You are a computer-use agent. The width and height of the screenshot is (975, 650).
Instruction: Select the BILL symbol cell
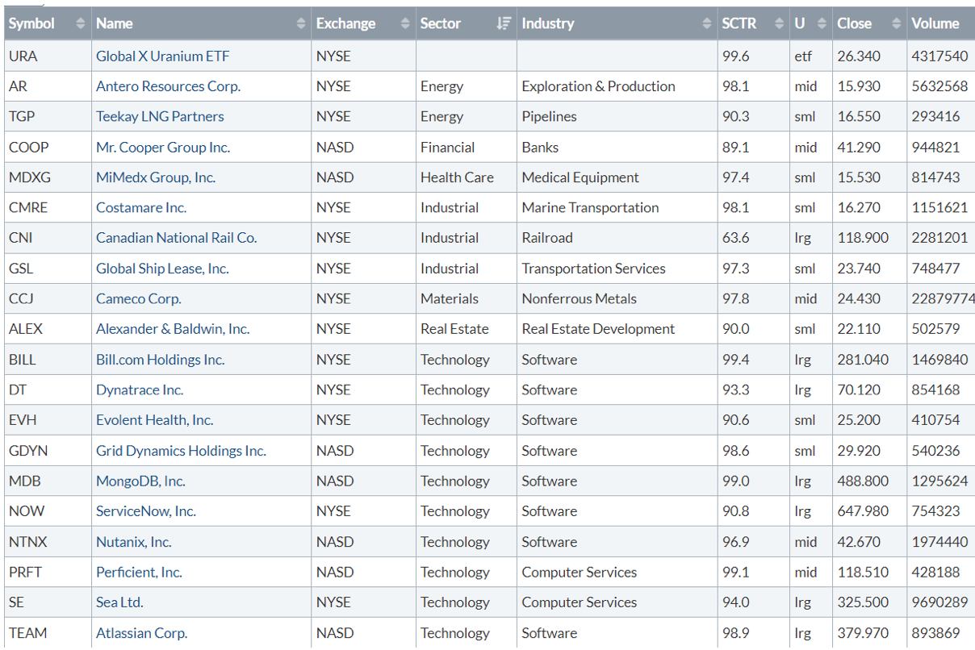point(47,360)
